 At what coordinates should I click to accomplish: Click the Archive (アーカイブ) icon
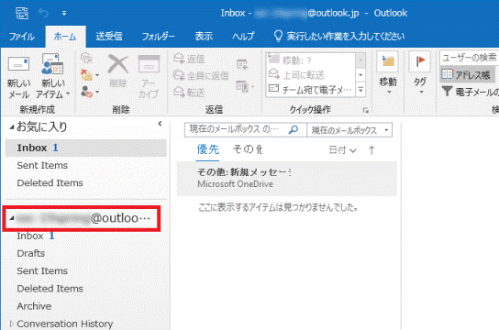[149, 76]
